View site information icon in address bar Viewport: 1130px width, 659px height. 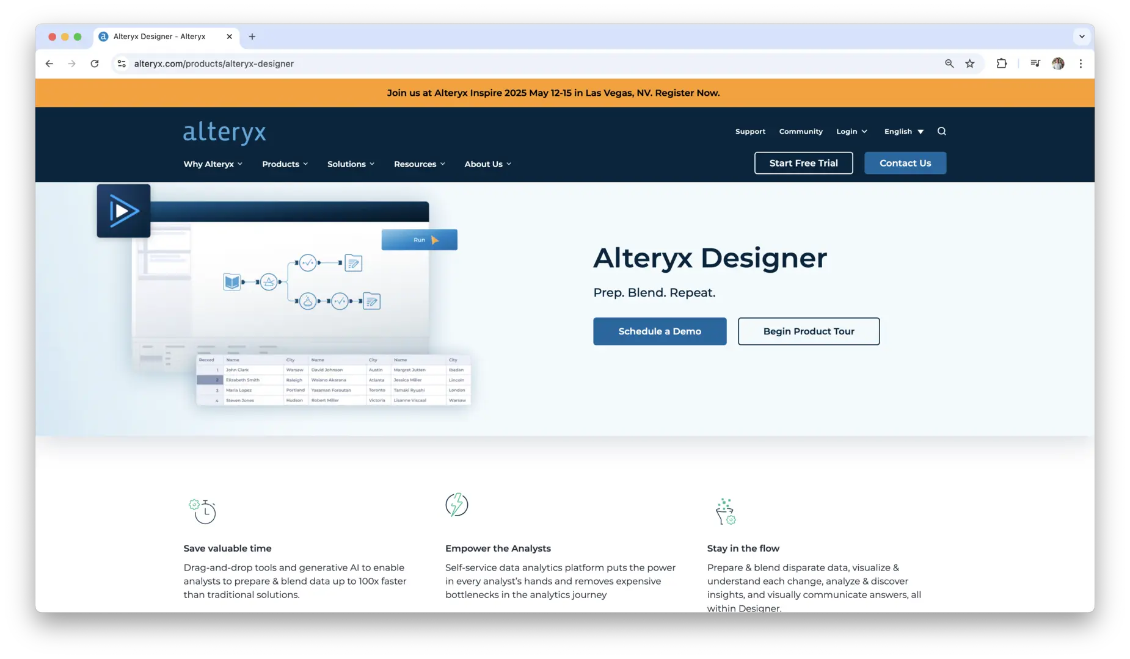[122, 63]
